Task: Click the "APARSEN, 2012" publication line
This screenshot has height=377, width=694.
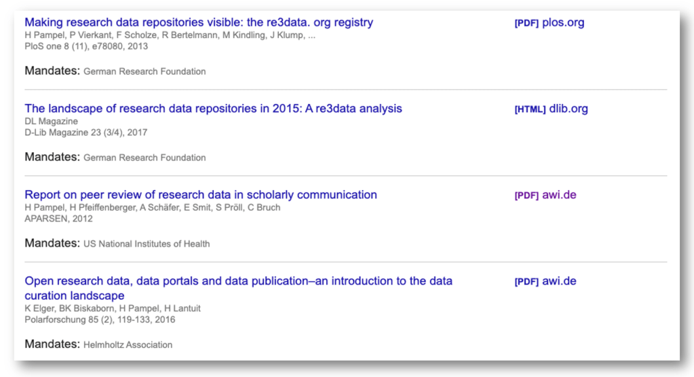Action: click(x=58, y=219)
